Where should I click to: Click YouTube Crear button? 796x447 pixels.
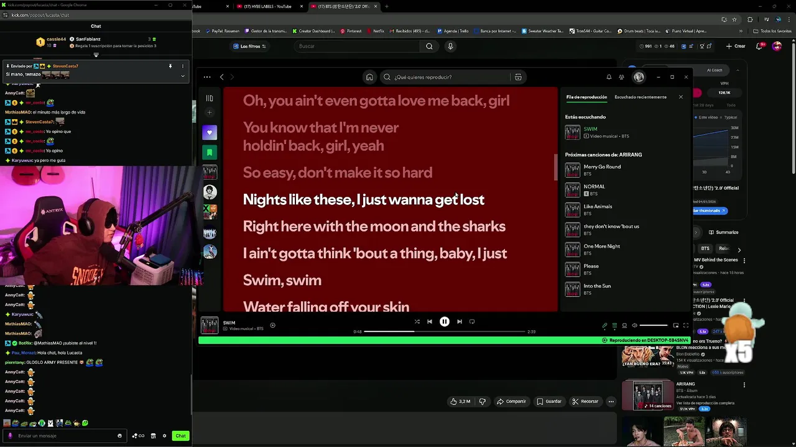click(736, 46)
